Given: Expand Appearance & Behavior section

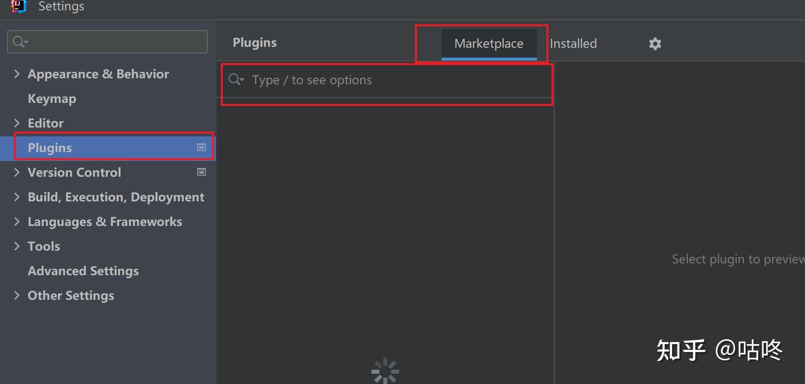Looking at the screenshot, I should click(x=17, y=74).
